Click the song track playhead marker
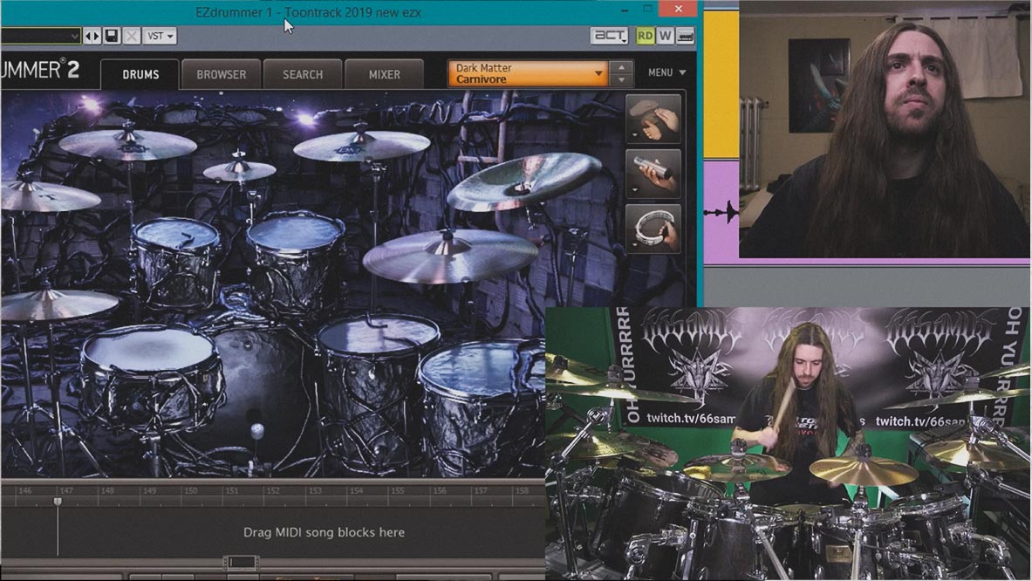 click(58, 502)
